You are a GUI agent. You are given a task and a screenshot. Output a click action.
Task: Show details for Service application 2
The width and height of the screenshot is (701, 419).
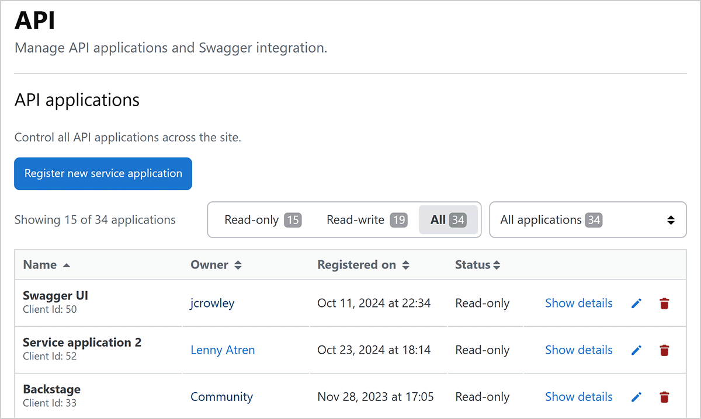pyautogui.click(x=578, y=350)
